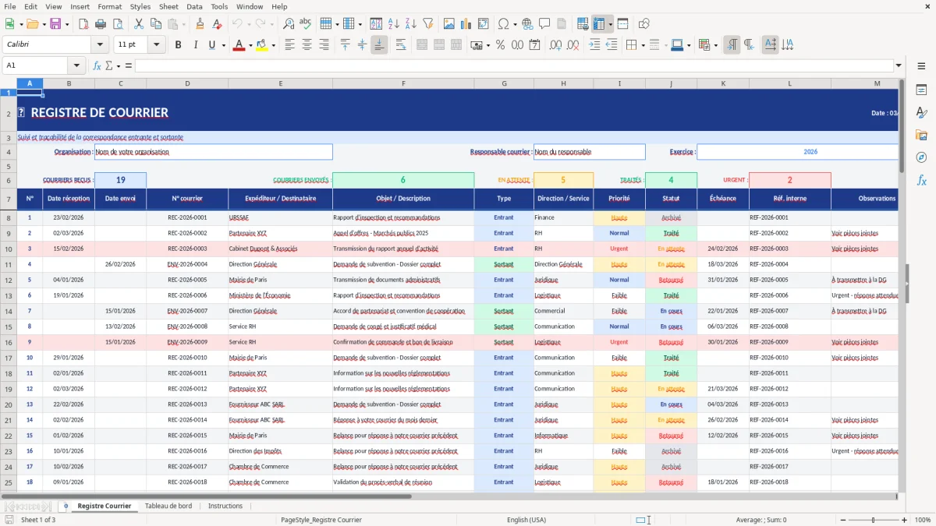Apply AutoFilter to the data

click(427, 23)
